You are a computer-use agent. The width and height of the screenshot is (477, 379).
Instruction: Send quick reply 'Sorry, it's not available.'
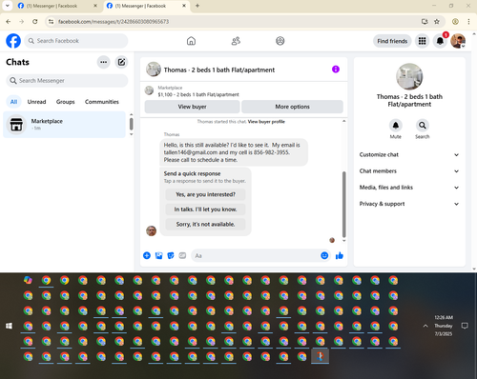click(205, 224)
